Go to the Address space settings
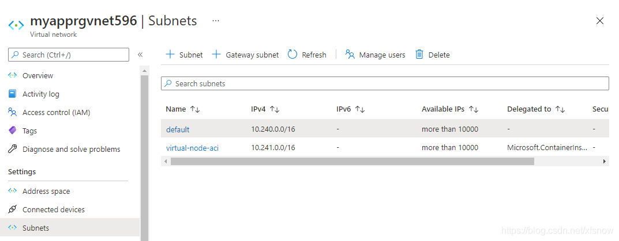 [46, 192]
